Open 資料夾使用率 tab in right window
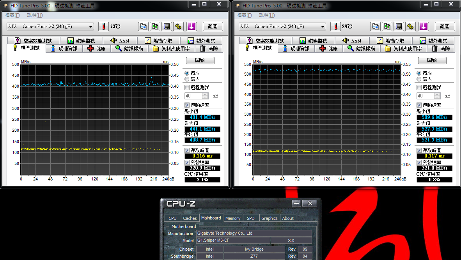The width and height of the screenshot is (461, 260). click(x=404, y=48)
